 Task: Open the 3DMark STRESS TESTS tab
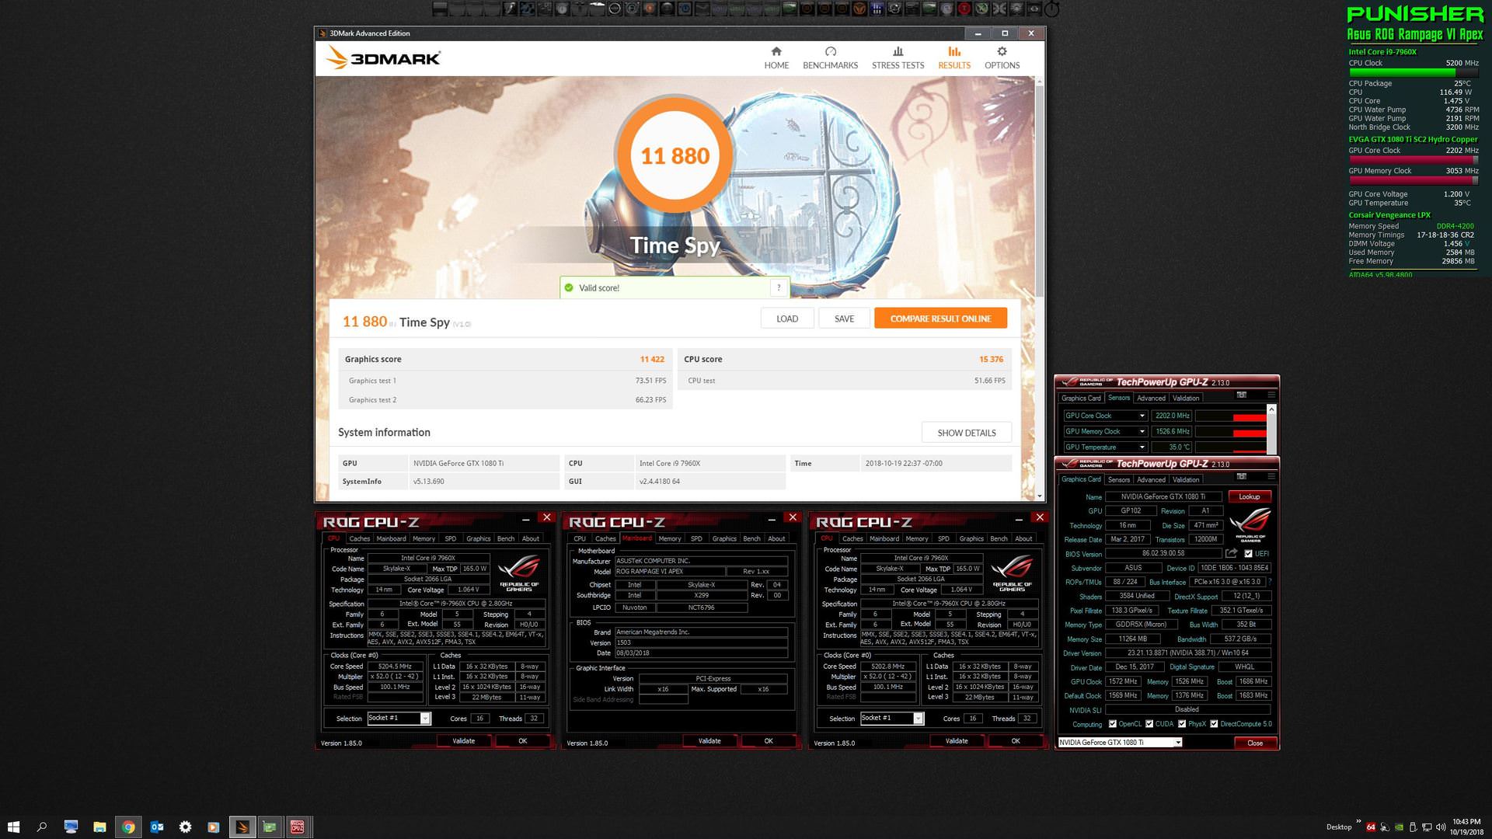(898, 57)
